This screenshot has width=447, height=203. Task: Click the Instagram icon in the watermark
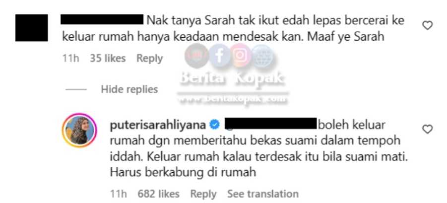point(241,55)
